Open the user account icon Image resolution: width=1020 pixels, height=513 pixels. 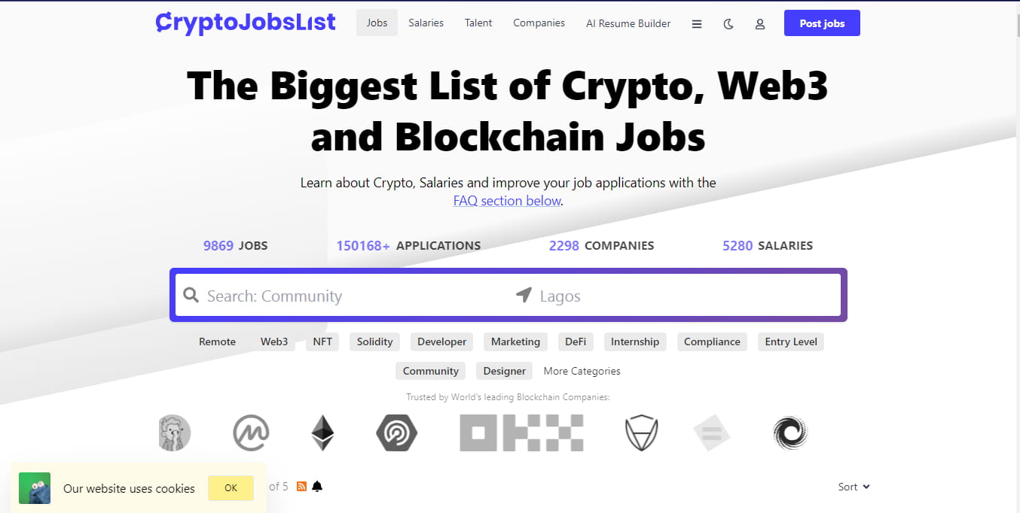(760, 24)
